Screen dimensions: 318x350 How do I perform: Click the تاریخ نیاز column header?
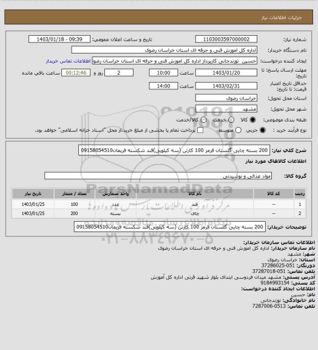(33, 193)
